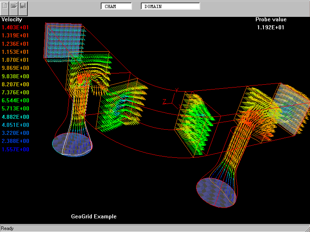Click the New file icon
The width and height of the screenshot is (310, 232).
(5, 6)
